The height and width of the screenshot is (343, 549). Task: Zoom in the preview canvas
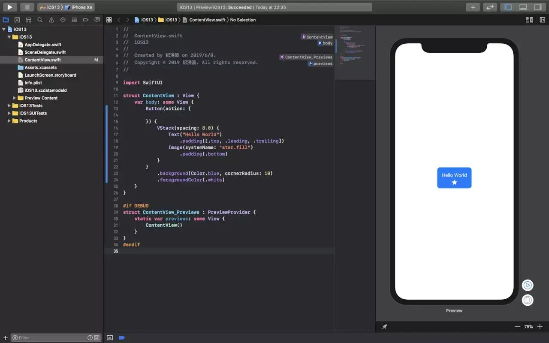540,327
